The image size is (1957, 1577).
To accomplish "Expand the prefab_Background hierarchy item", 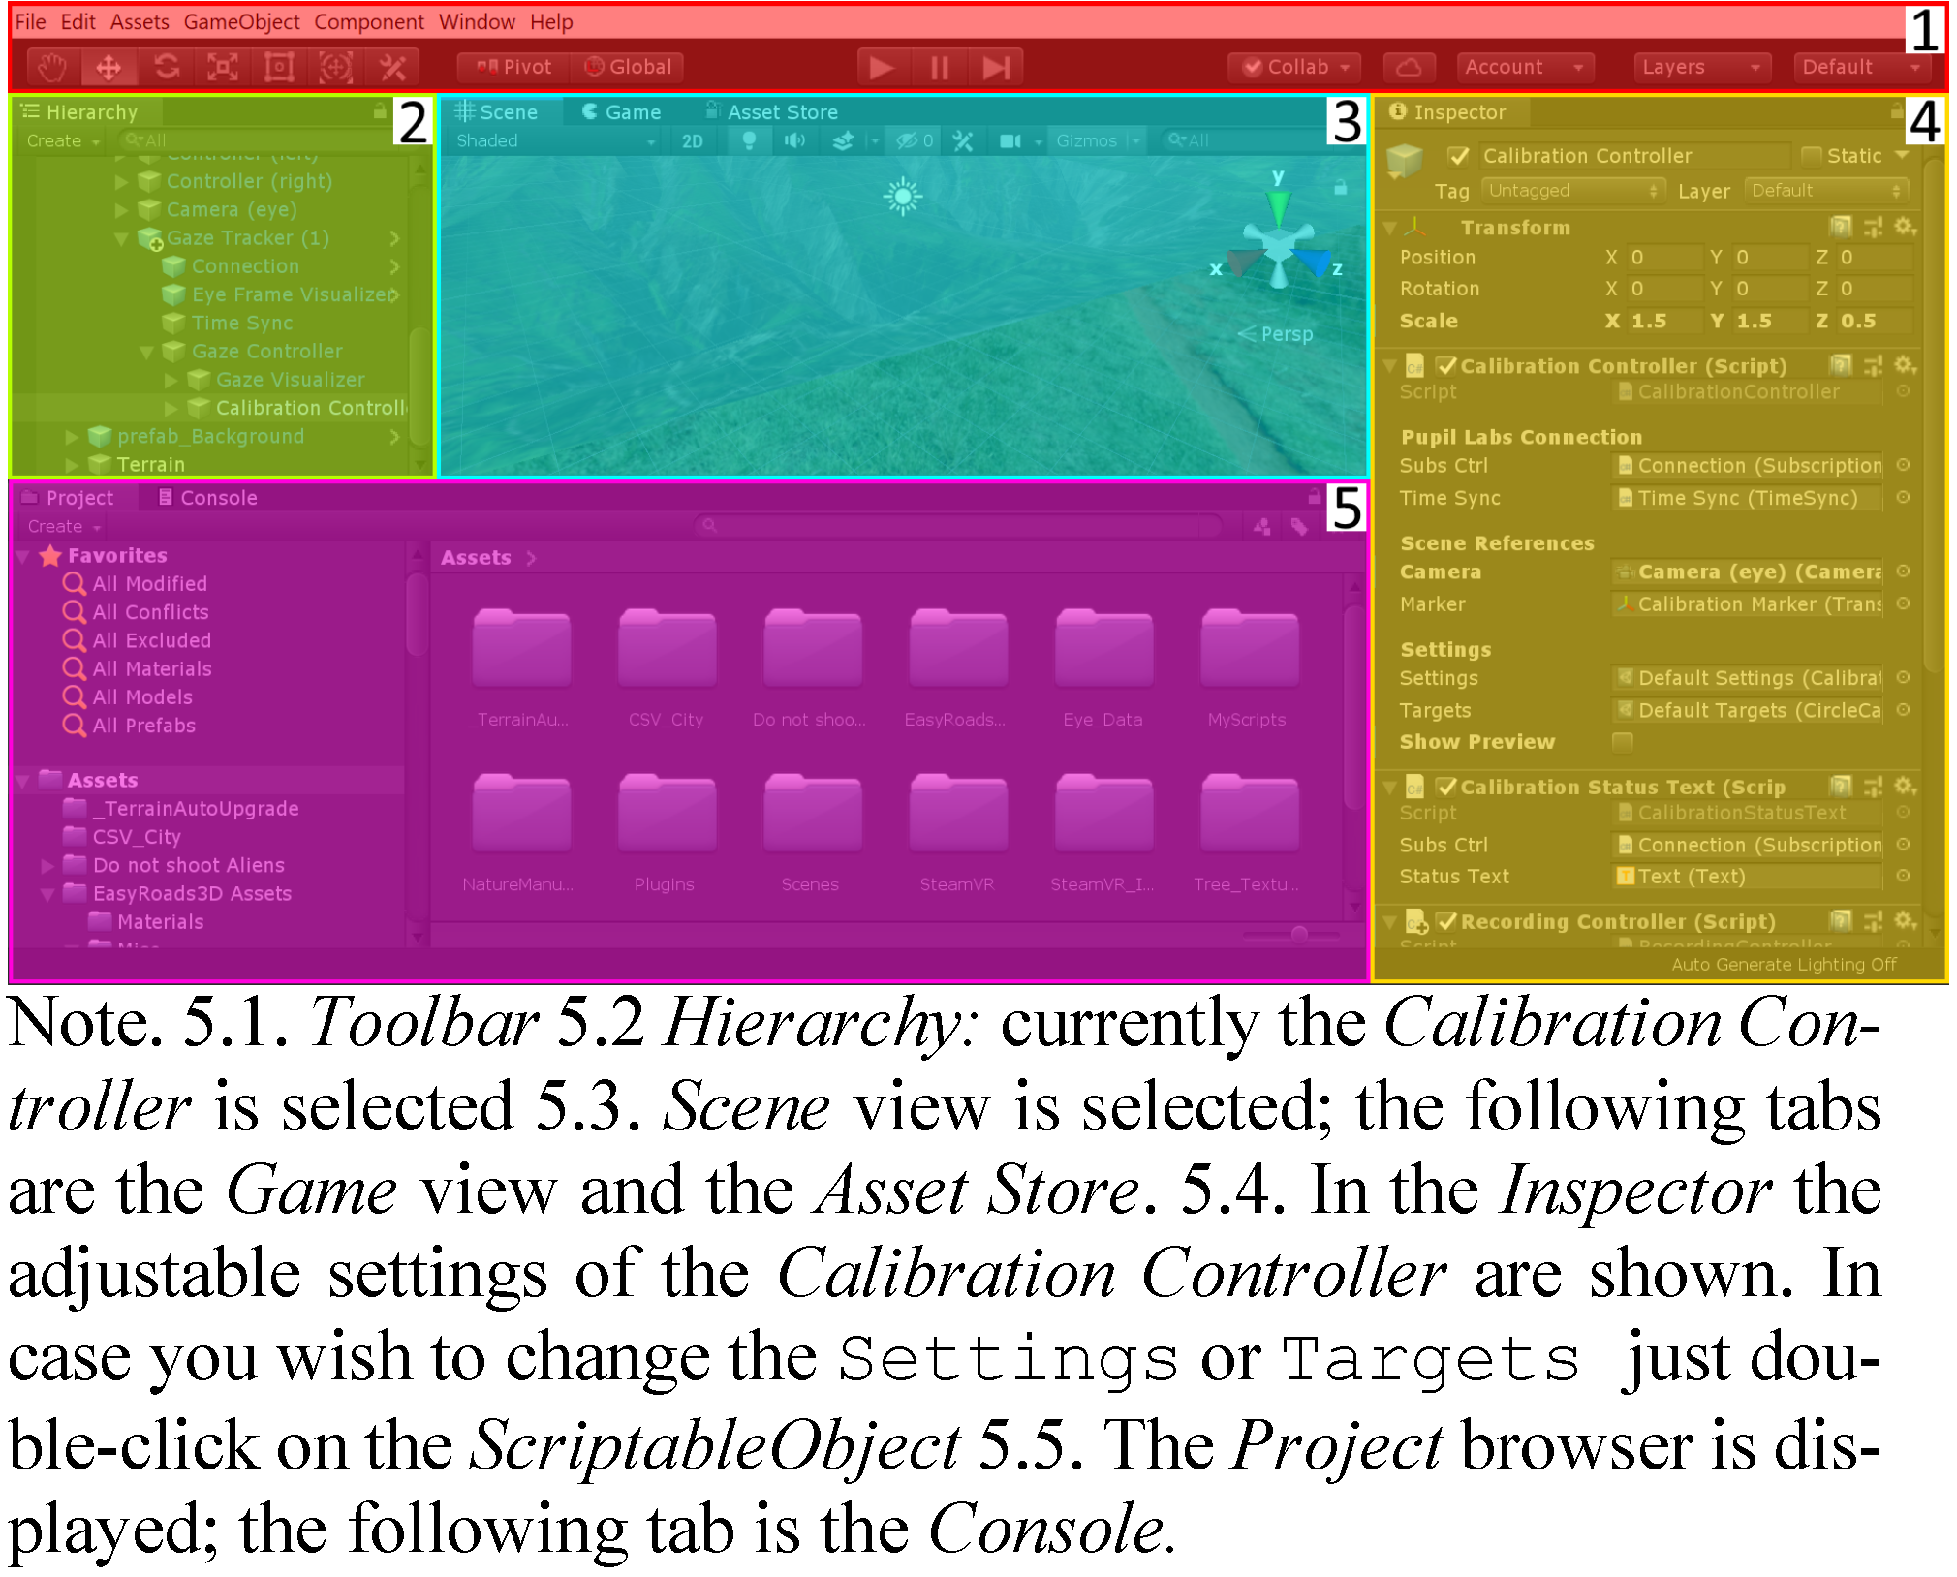I will (x=72, y=437).
